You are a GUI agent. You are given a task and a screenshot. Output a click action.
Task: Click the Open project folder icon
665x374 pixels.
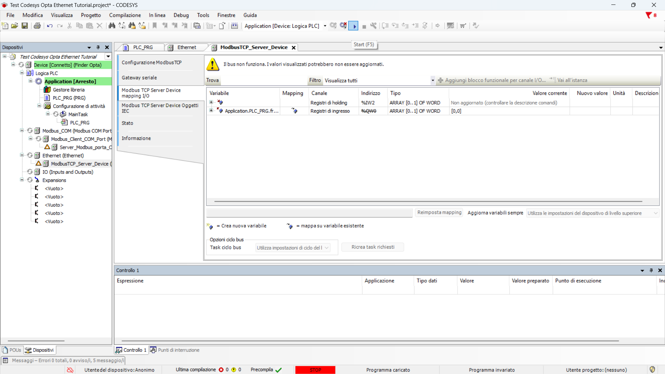pos(15,26)
